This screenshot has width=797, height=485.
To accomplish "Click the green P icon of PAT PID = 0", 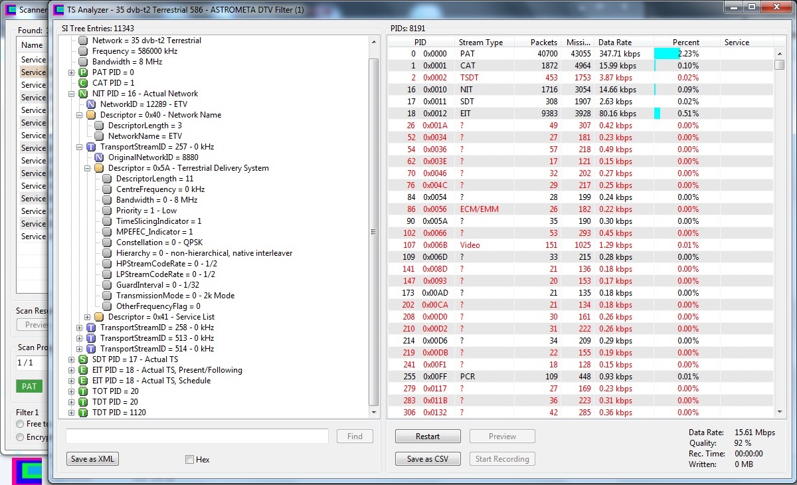I will pos(83,72).
